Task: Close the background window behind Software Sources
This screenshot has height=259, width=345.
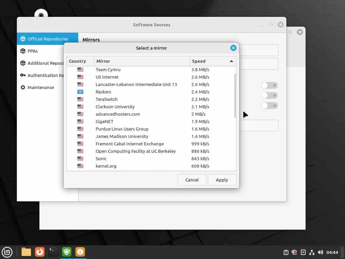Action: click(300, 32)
